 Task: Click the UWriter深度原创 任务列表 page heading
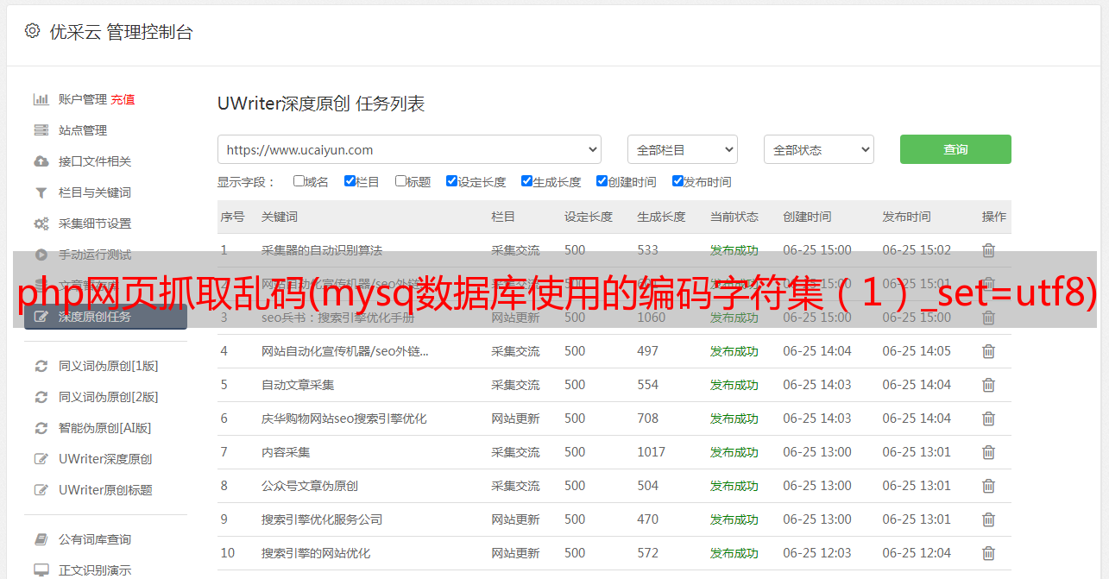[321, 104]
